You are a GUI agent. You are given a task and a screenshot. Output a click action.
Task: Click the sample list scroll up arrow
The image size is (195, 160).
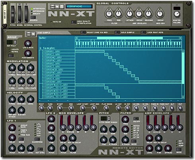coord(183,51)
